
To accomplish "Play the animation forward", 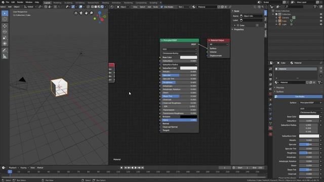I will pyautogui.click(x=136, y=168).
